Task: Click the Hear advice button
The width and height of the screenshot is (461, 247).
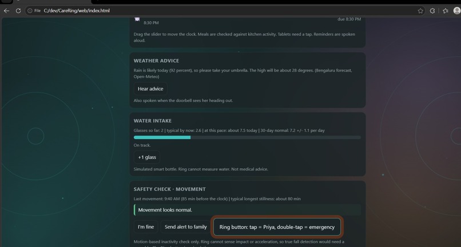Action: [x=150, y=89]
